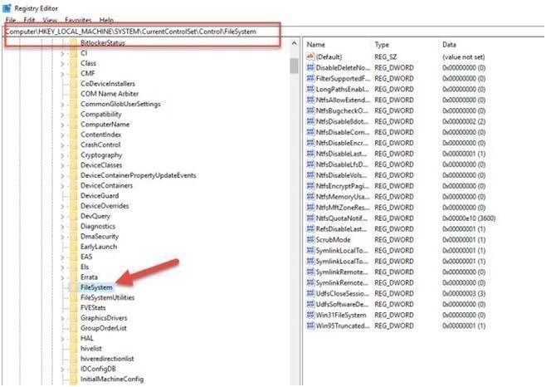
Task: Click the NtfsAllowExtend... value icon
Action: tap(310, 100)
